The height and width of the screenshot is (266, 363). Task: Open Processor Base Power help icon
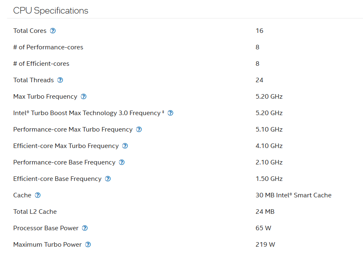[x=85, y=228]
